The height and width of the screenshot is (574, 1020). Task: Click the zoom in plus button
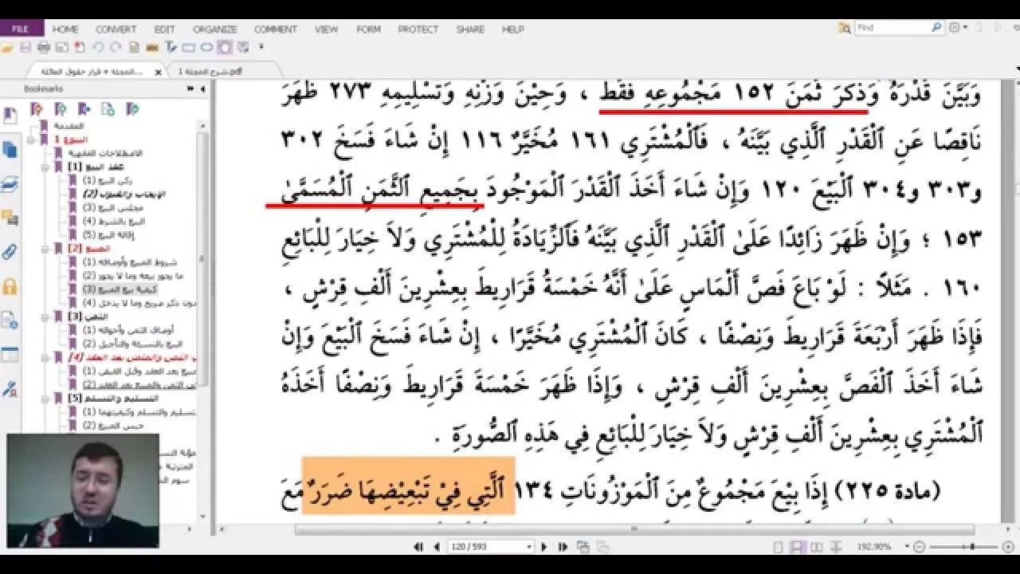pyautogui.click(x=1008, y=547)
